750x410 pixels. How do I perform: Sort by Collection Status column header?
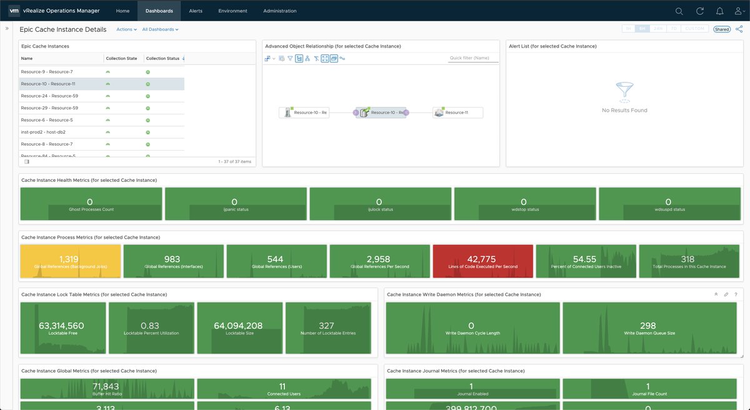point(164,58)
